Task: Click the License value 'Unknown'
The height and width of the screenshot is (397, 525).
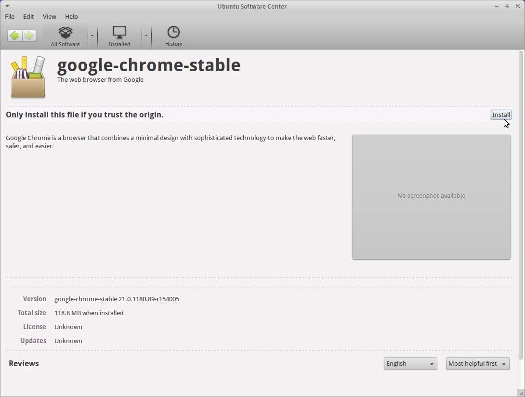Action: point(68,327)
